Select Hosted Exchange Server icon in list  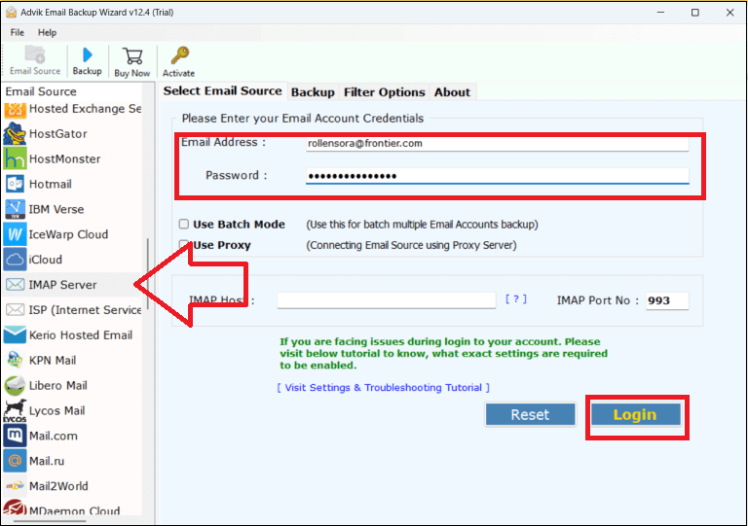coord(15,109)
